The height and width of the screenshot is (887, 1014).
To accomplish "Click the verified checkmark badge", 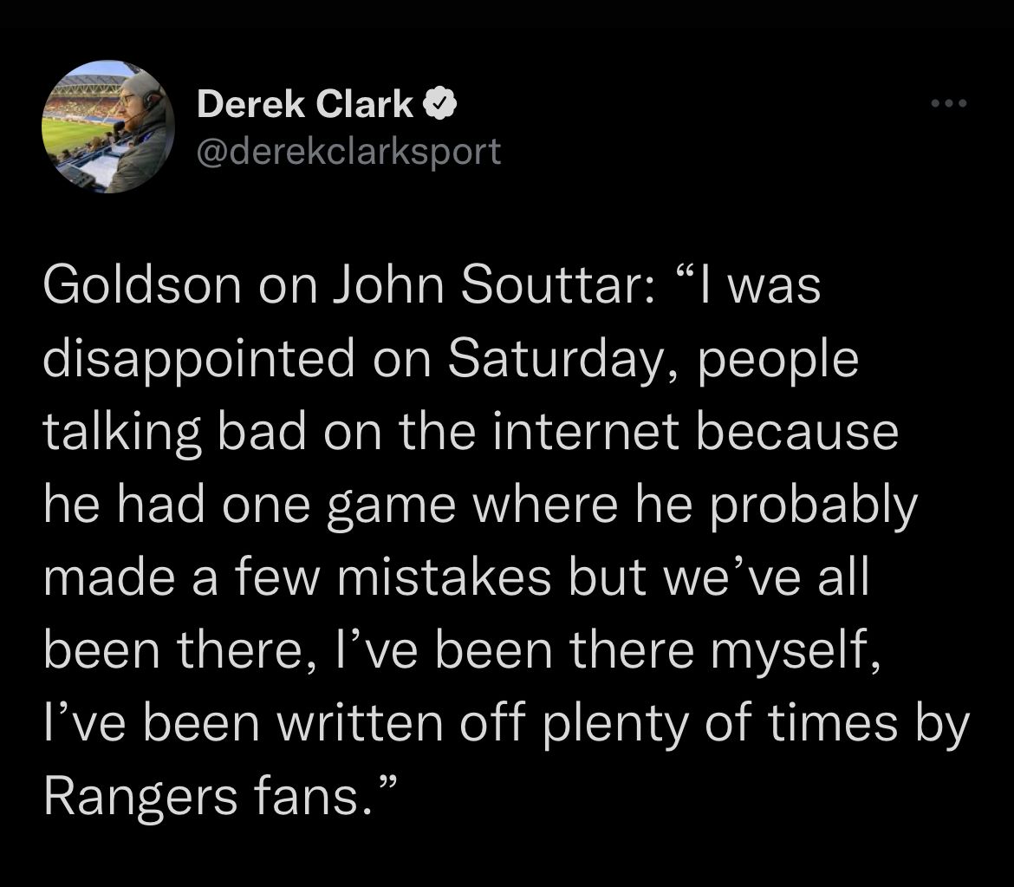I will [439, 104].
